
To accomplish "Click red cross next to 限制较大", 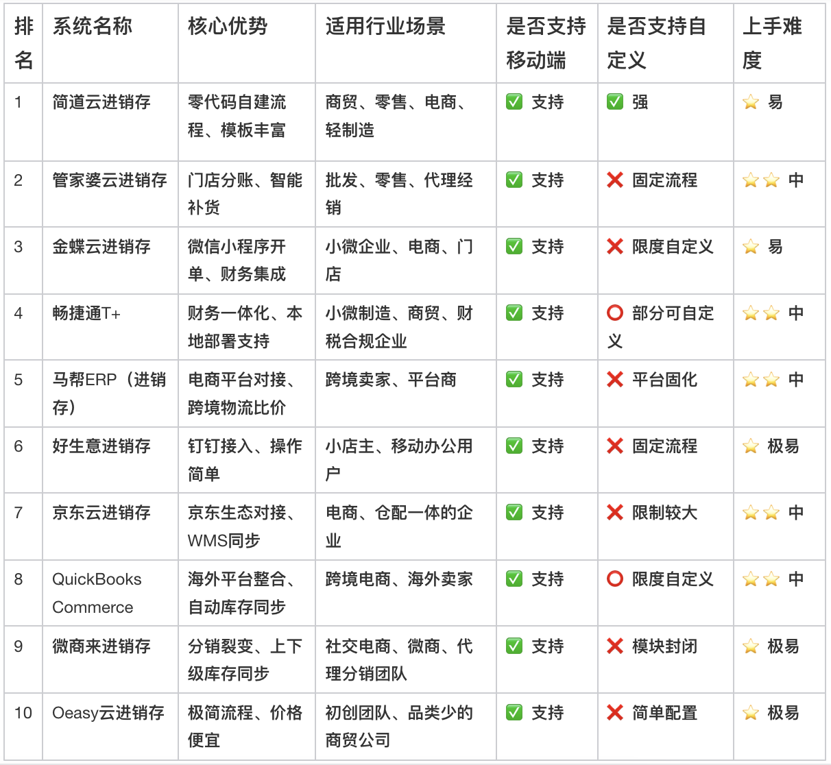I will point(615,513).
